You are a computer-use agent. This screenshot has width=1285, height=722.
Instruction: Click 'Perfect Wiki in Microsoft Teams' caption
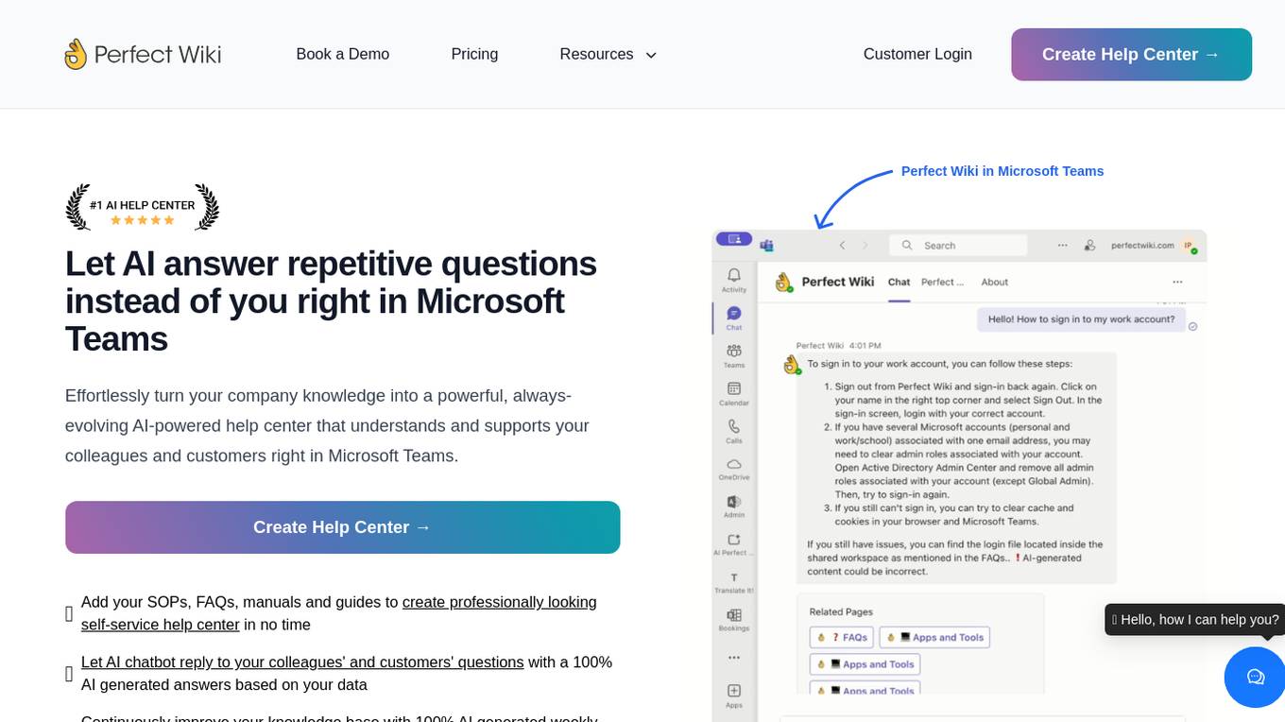[x=1002, y=171]
